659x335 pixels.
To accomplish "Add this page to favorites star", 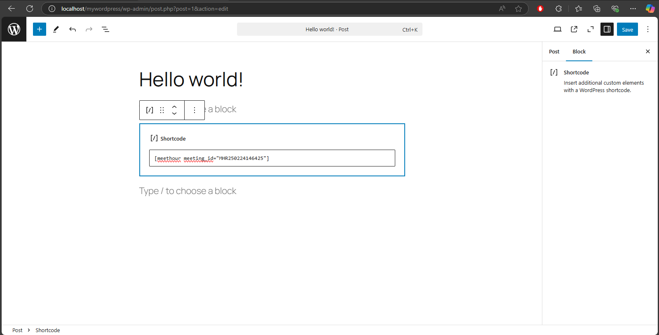I will 518,9.
